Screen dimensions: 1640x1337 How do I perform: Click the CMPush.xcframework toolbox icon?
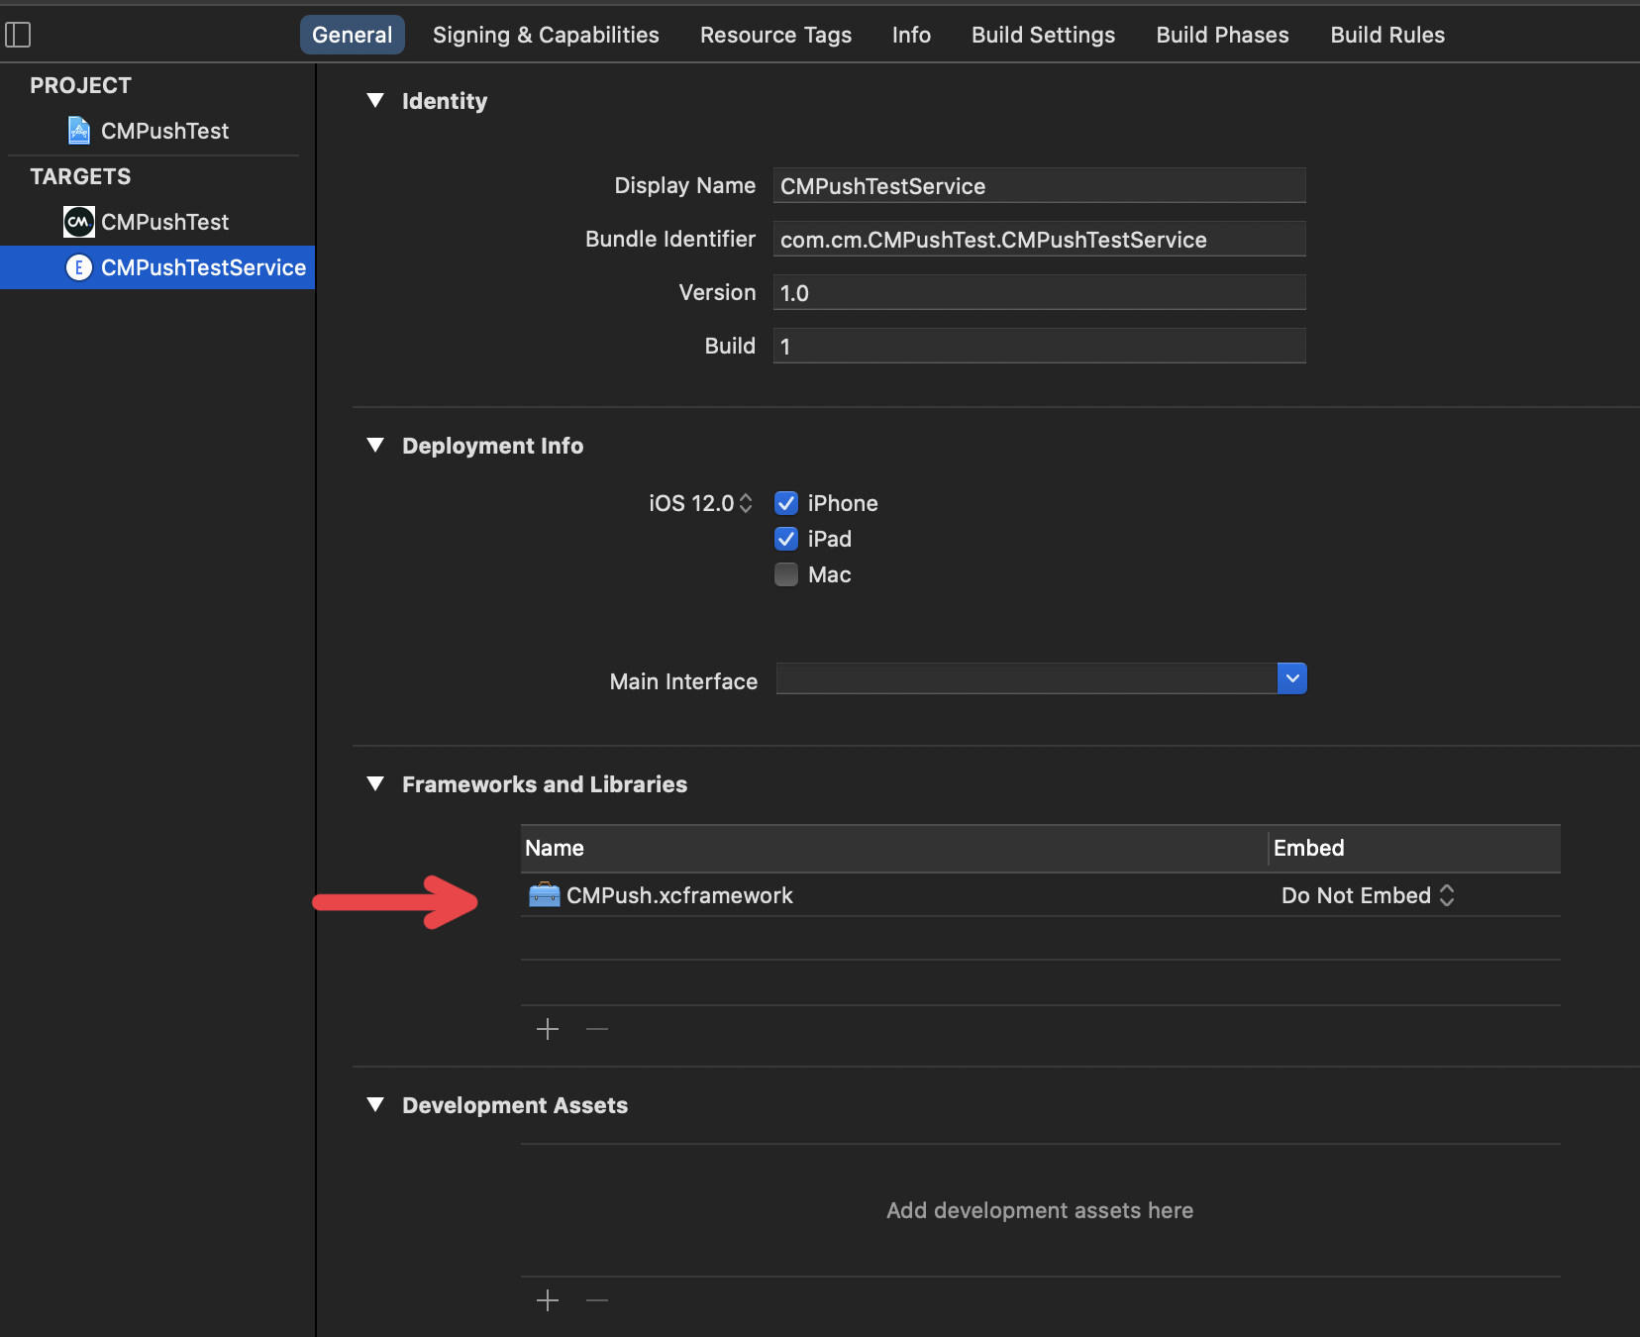(544, 895)
